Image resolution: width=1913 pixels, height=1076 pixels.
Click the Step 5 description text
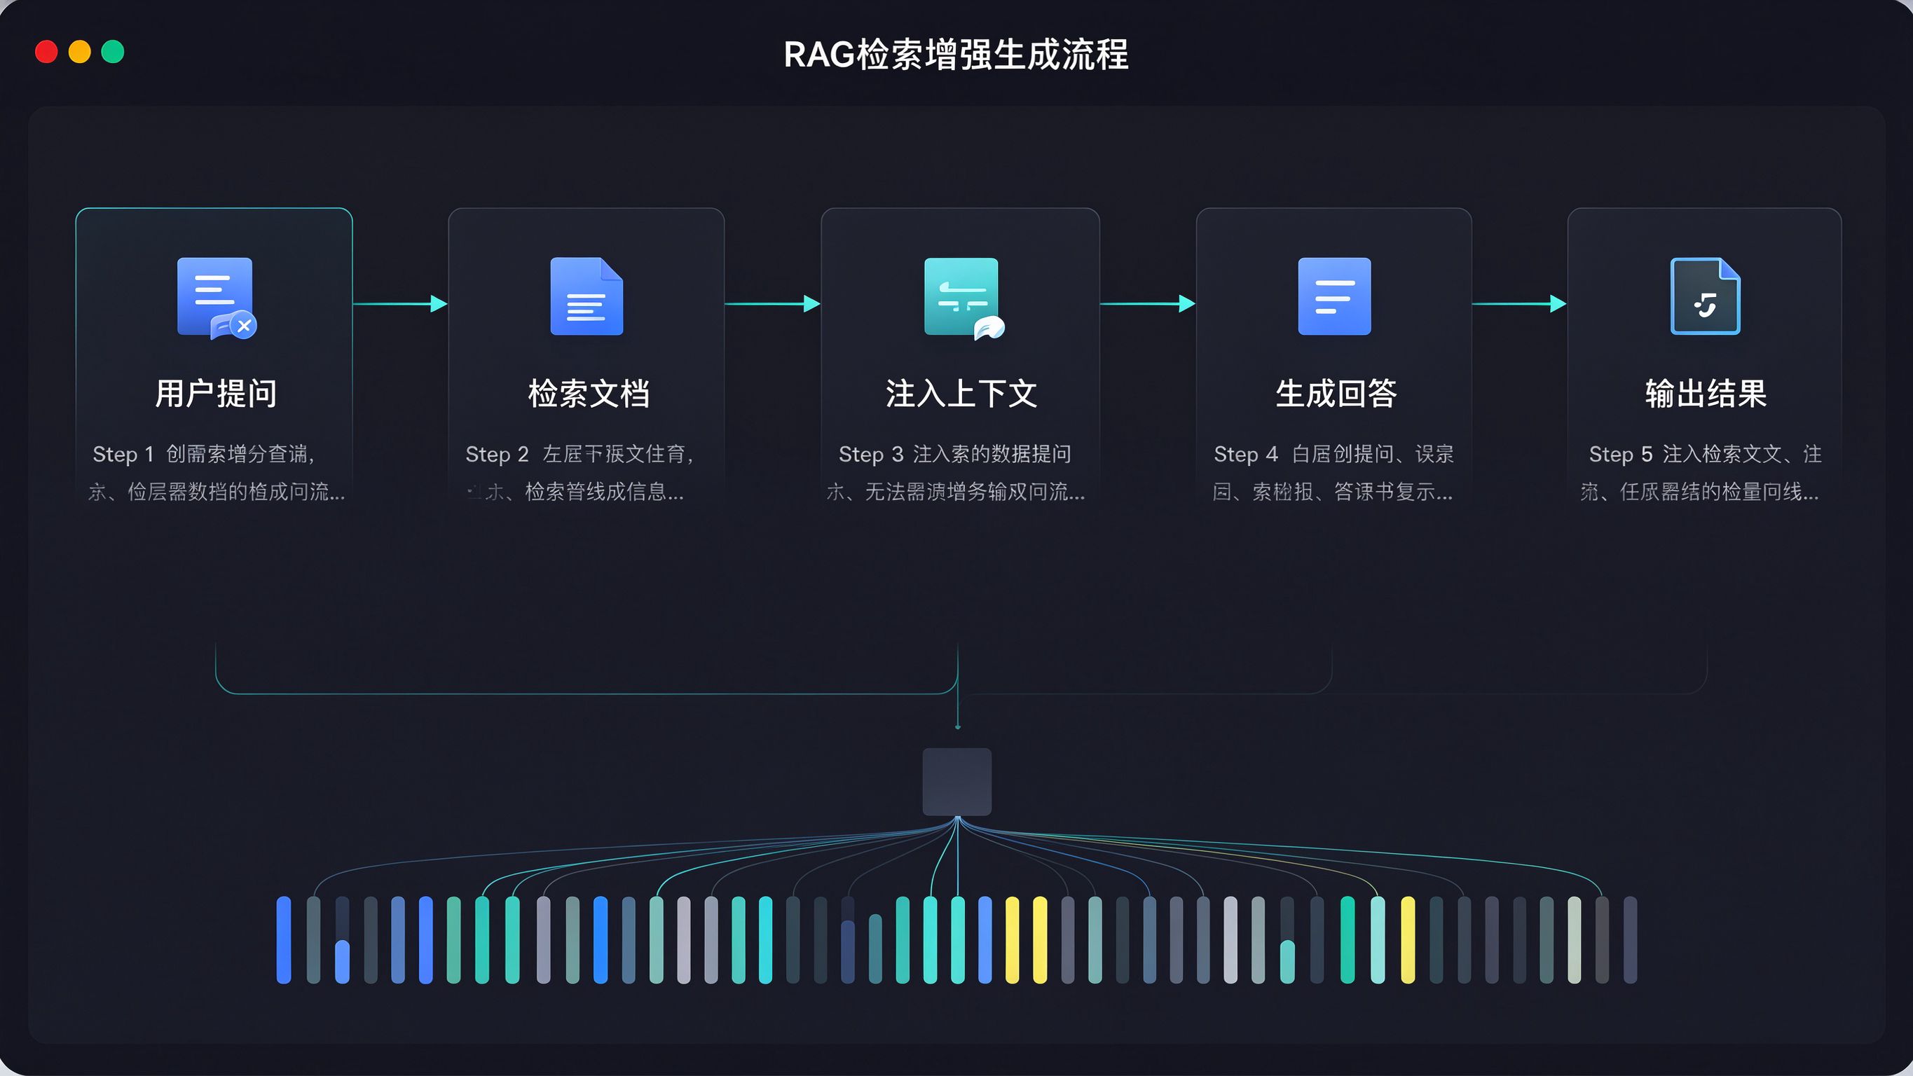(1701, 473)
